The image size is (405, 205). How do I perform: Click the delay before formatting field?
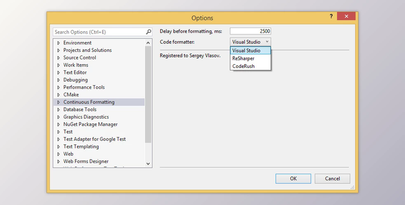[250, 31]
